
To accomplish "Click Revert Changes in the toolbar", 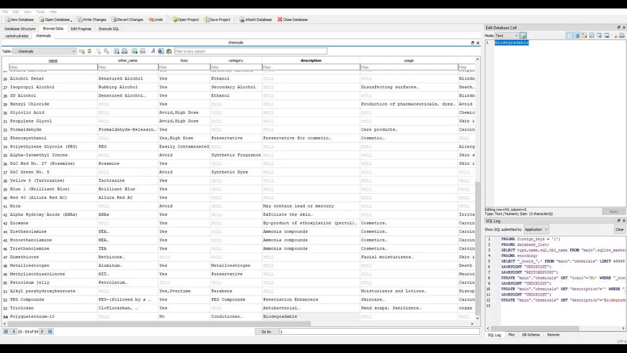I will (x=127, y=20).
